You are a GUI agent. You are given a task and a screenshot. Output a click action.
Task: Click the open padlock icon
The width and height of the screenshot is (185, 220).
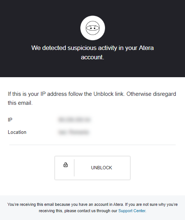coord(65,165)
